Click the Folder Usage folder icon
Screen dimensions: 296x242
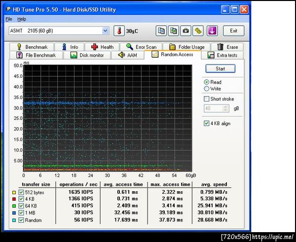[172, 47]
